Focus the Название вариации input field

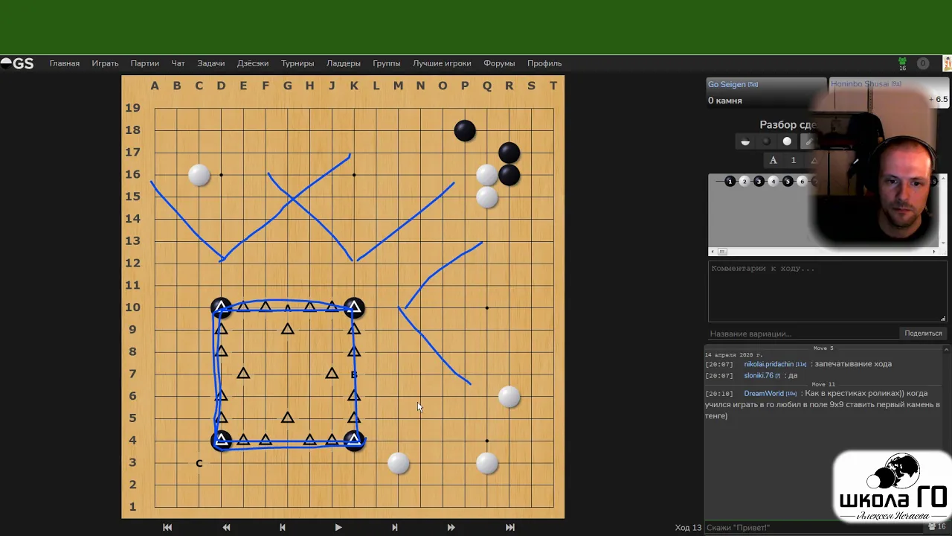[802, 334]
